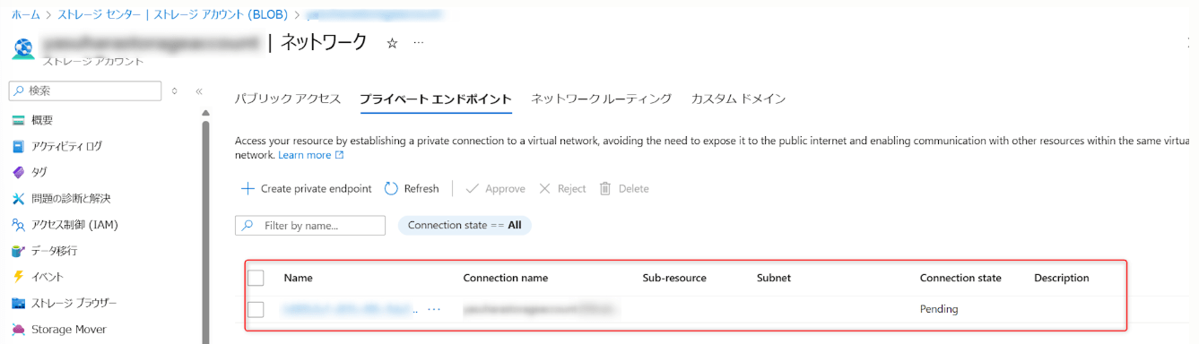Click the Description column header
Screen dimensions: 1199x344
[x=1061, y=278]
